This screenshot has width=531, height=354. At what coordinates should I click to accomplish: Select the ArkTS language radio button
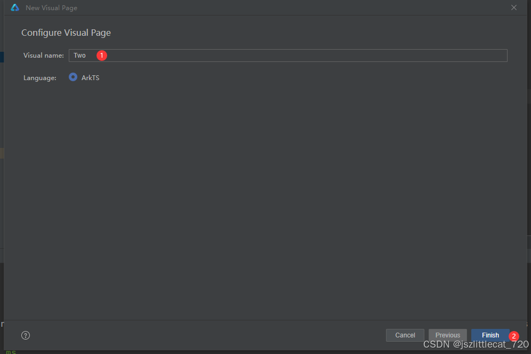point(73,77)
